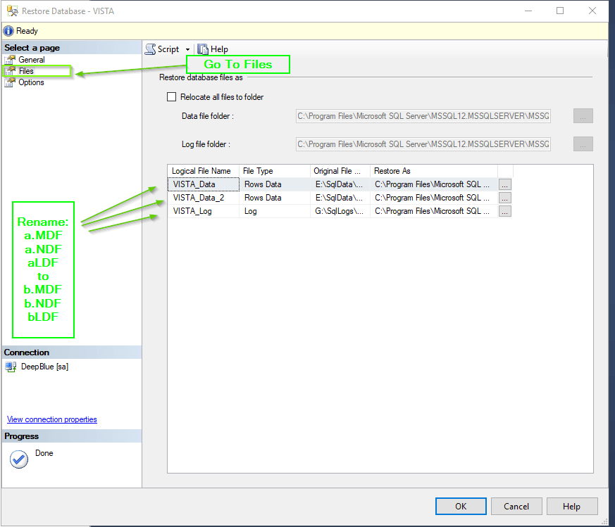Image resolution: width=615 pixels, height=527 pixels.
Task: Browse restore path for VISTA_Log
Action: click(504, 211)
